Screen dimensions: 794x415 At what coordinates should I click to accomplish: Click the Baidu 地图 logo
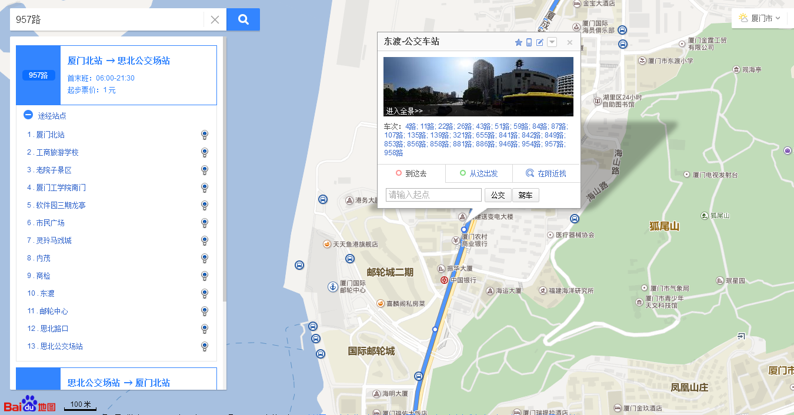(x=29, y=404)
